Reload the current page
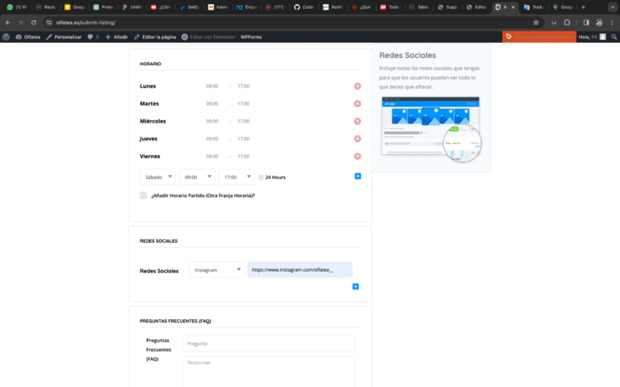The height and width of the screenshot is (387, 620). pyautogui.click(x=34, y=23)
